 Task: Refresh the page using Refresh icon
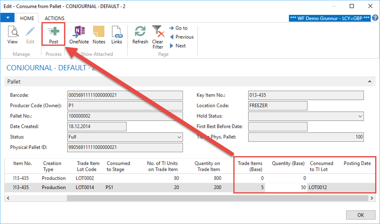(x=140, y=33)
